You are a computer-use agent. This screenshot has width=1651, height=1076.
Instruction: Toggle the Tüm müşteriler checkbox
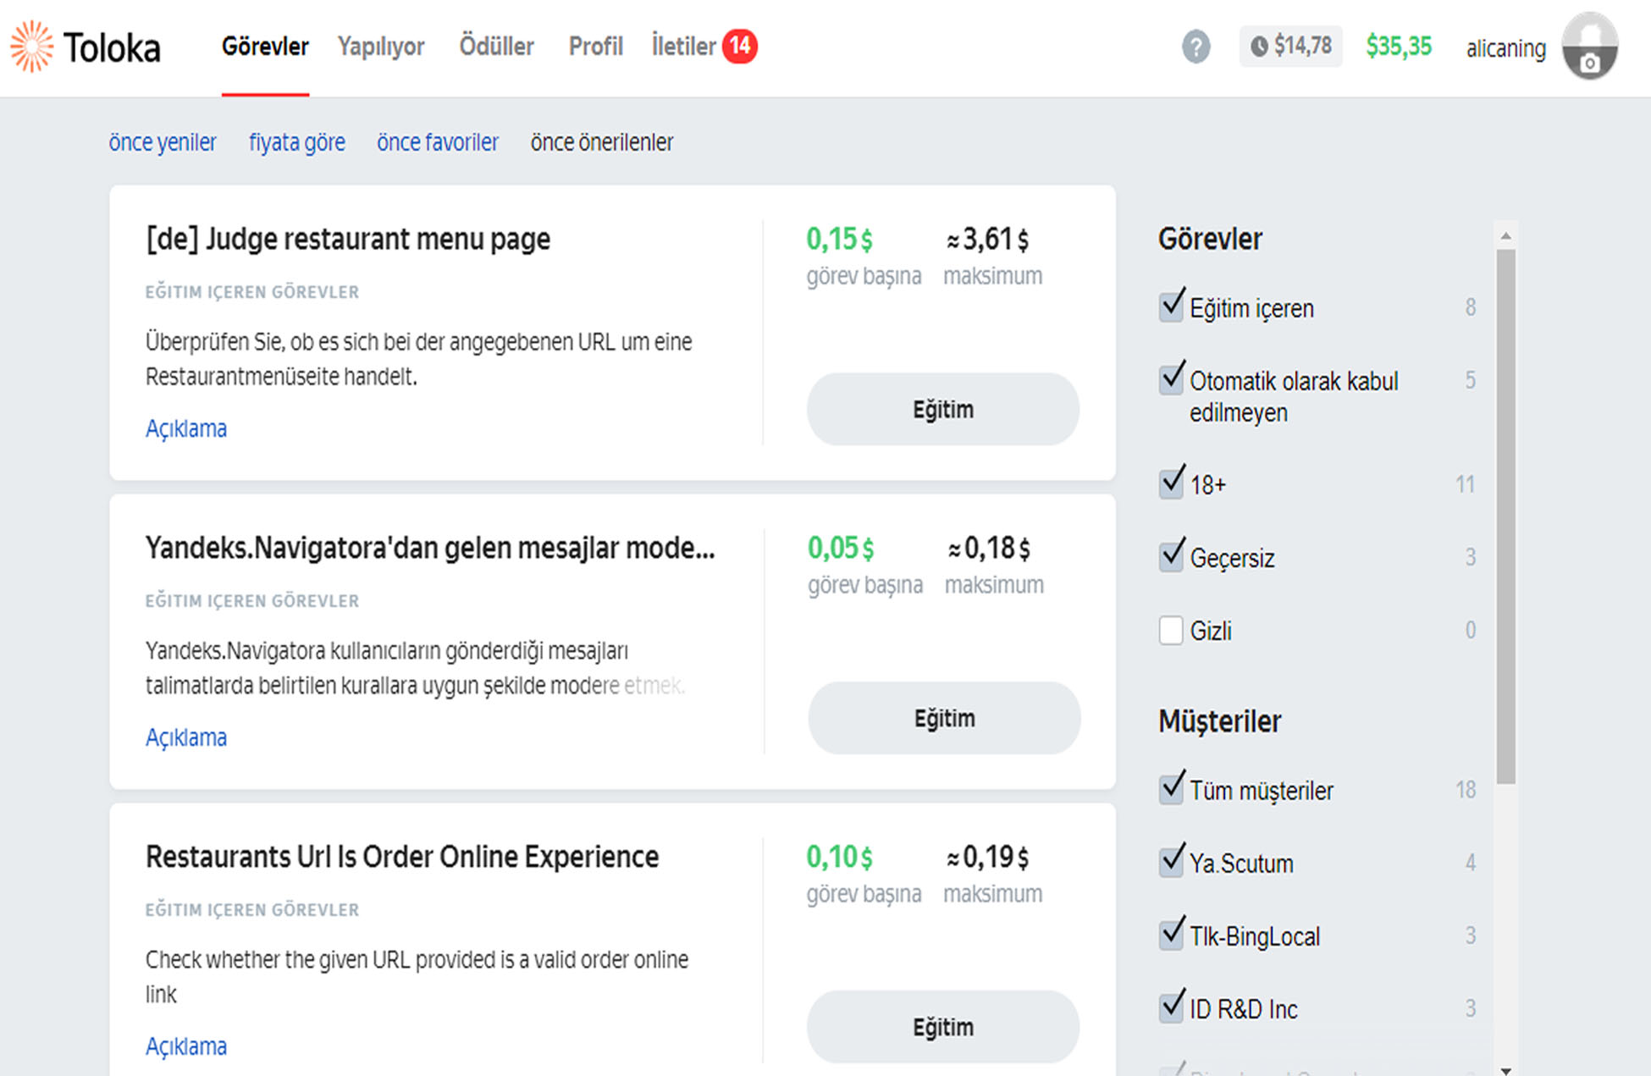point(1171,789)
